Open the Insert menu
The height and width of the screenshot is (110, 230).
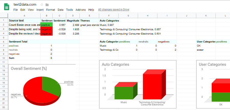(40, 10)
